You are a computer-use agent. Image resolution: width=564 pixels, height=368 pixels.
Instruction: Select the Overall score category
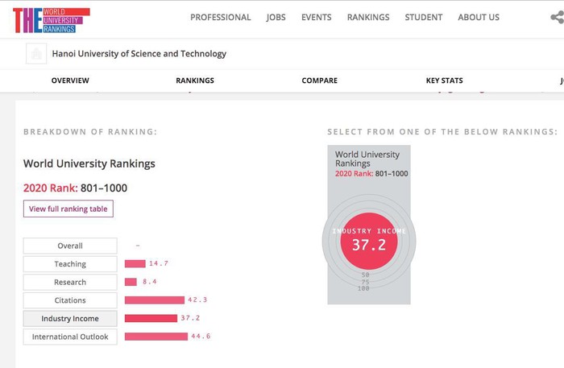70,246
